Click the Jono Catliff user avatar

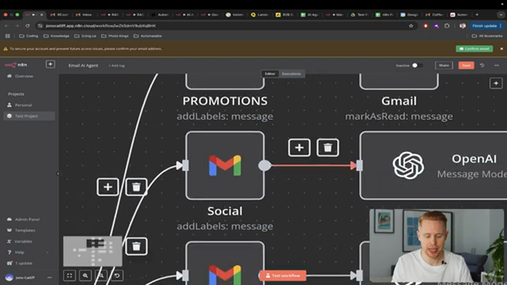9,277
